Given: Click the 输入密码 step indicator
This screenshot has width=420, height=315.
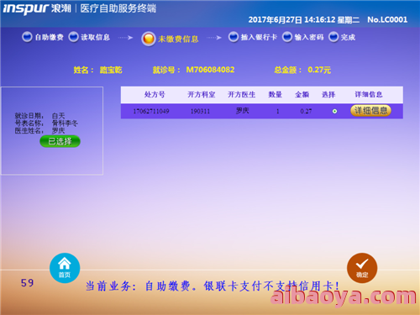Looking at the screenshot, I should 302,37.
